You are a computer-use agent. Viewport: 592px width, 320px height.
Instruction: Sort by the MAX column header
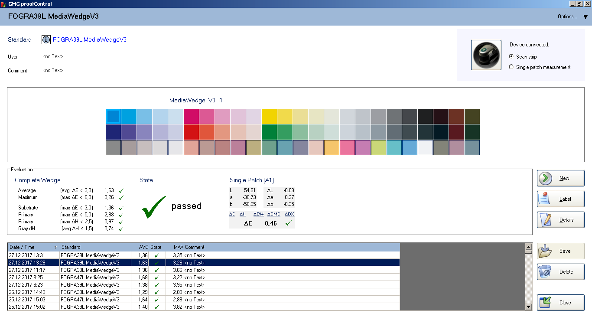[x=175, y=247]
